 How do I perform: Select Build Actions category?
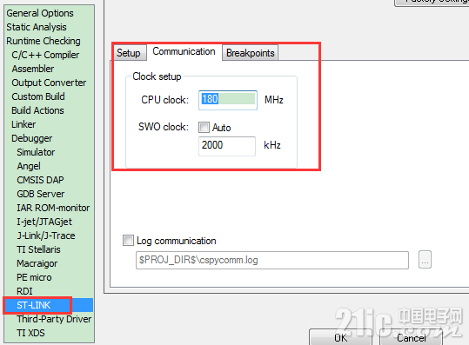[x=37, y=110]
